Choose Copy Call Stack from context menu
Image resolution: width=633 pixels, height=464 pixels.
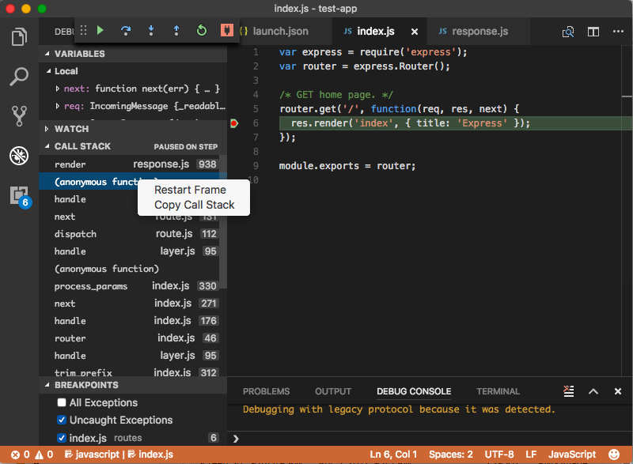(x=194, y=206)
